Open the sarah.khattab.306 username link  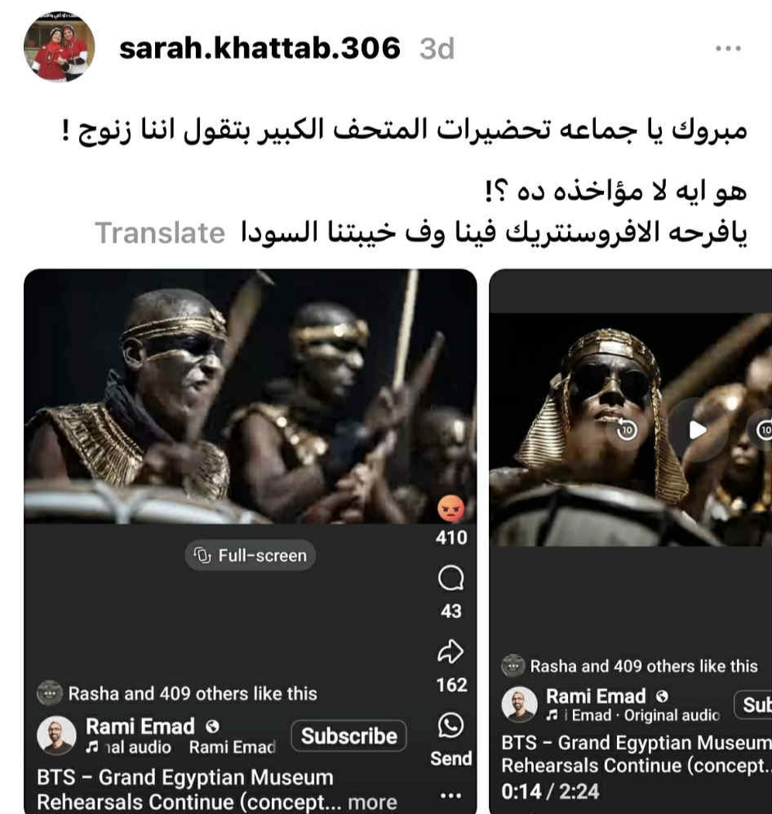point(260,47)
